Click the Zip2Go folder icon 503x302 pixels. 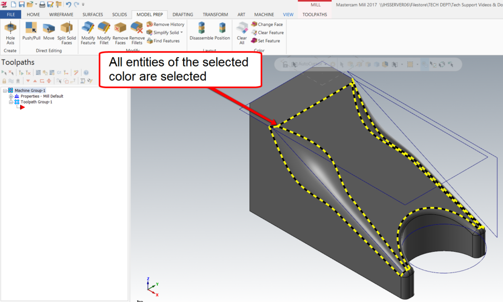point(59,4)
